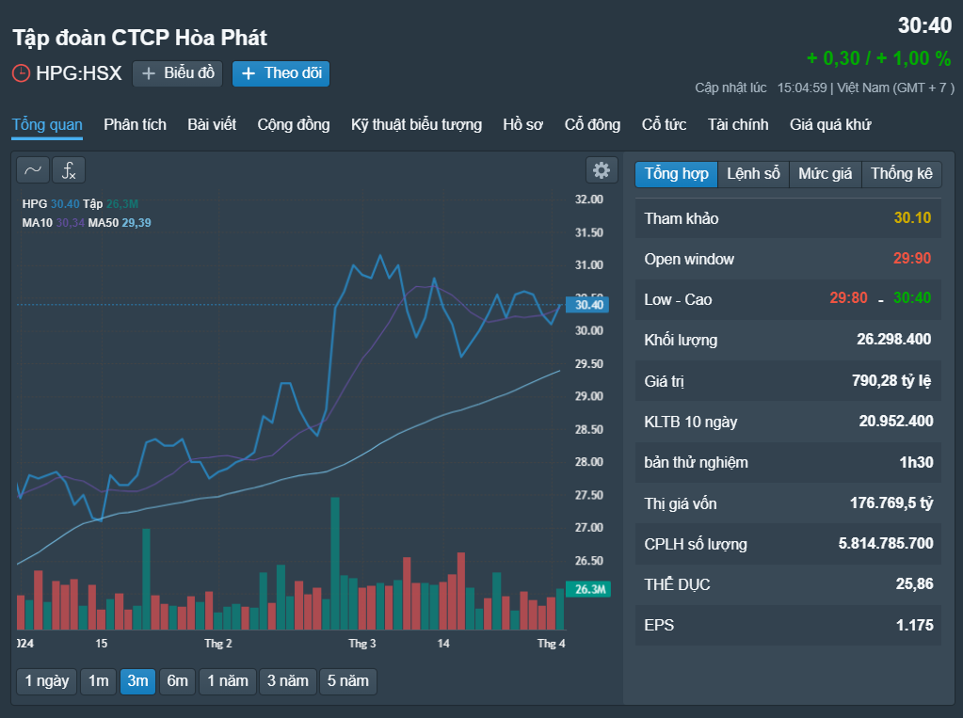963x718 pixels.
Task: Open the chart type line icon
Action: 33,170
